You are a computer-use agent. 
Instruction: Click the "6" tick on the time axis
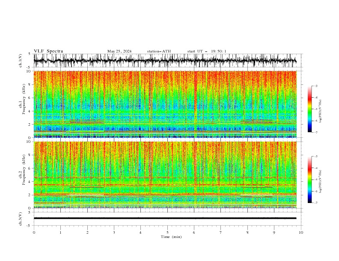coord(194,232)
